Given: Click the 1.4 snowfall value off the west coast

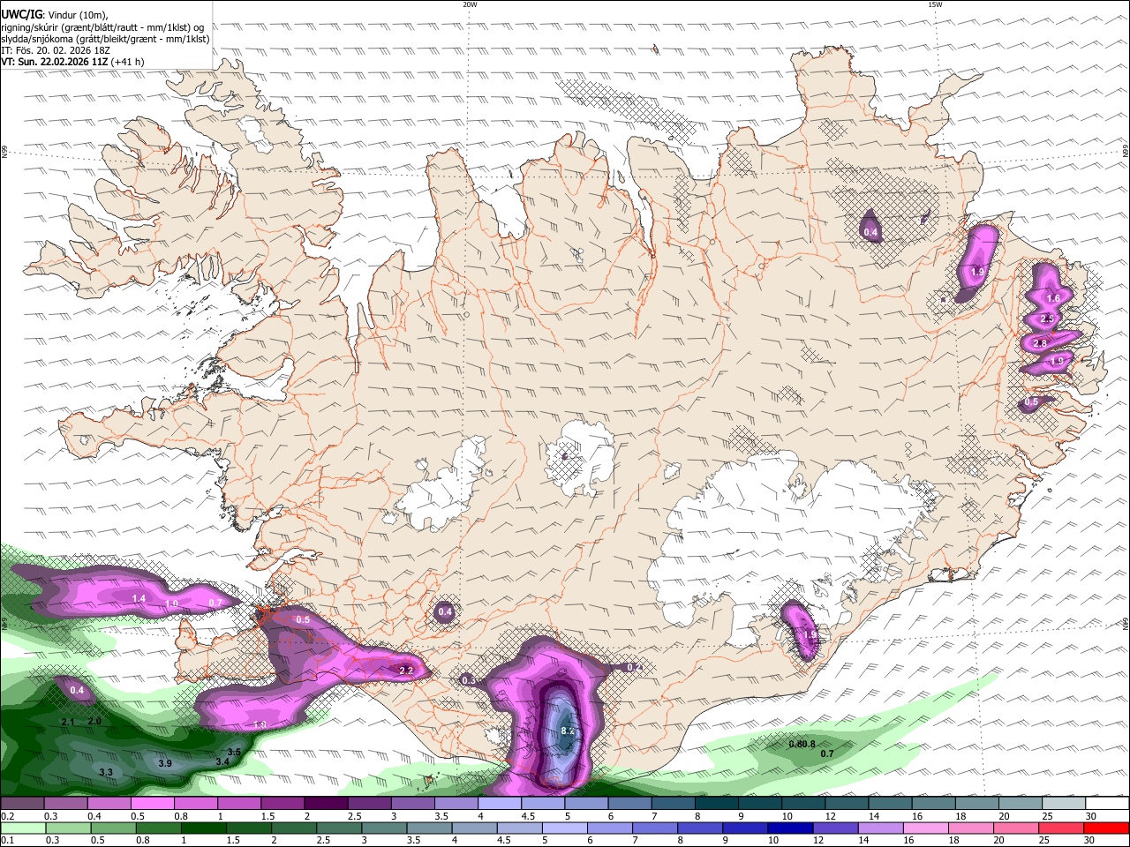Looking at the screenshot, I should [x=139, y=599].
